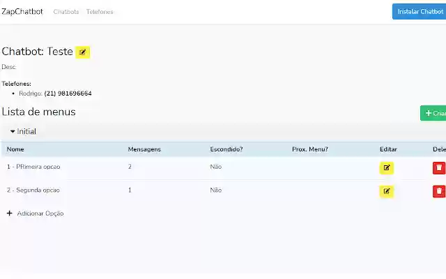The height and width of the screenshot is (279, 446).
Task: Delete the 1 - PRimeira opcao row
Action: [x=439, y=168]
